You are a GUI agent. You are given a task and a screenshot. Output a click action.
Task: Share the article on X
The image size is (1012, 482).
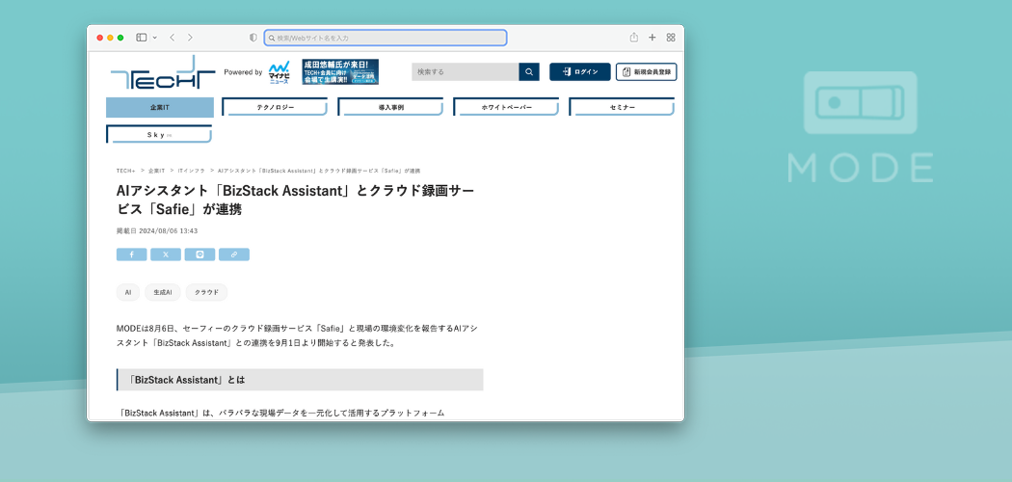pos(166,254)
